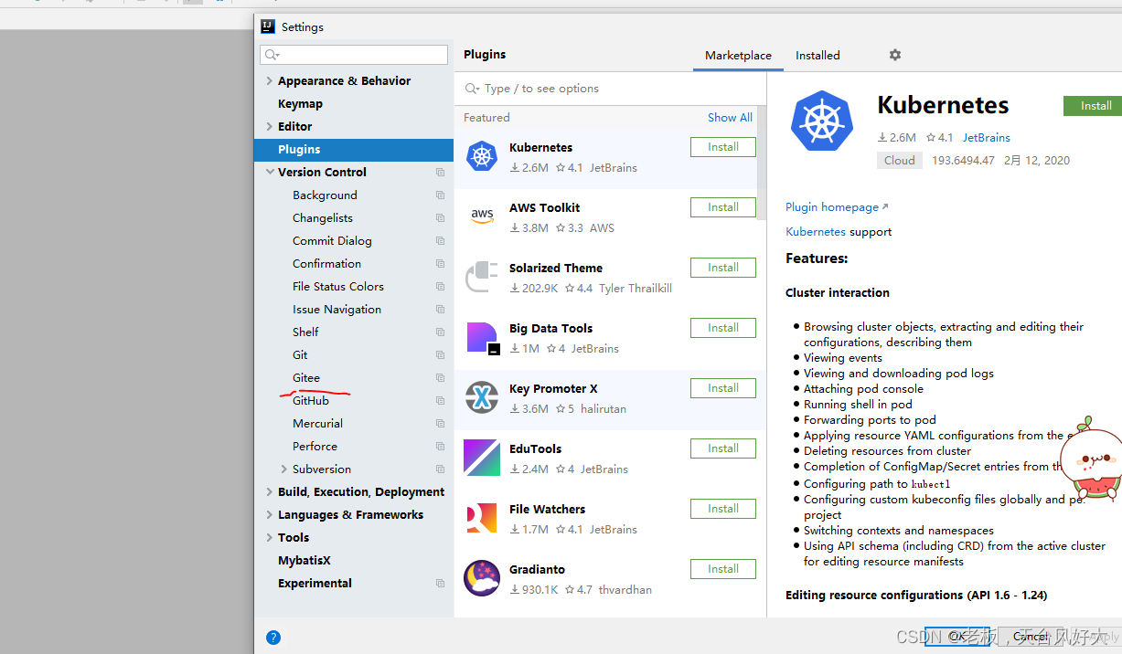Install the Big Data Tools plugin
Screen dimensions: 1122x654
722,328
